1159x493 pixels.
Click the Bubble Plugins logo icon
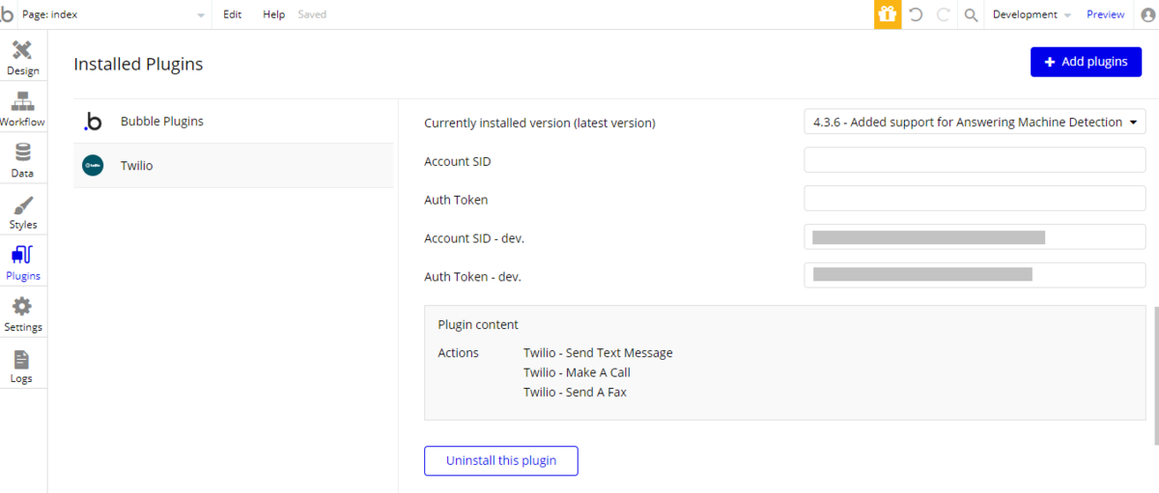pyautogui.click(x=93, y=122)
